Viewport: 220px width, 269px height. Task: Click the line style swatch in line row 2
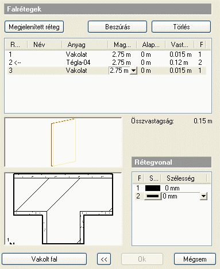[x=153, y=196]
